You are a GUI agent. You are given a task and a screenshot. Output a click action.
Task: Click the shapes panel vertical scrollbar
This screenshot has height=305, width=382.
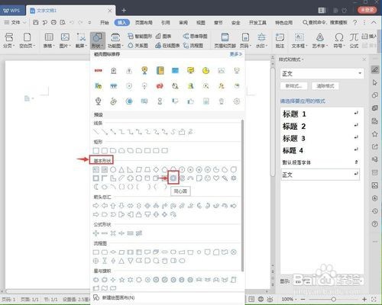point(242,196)
